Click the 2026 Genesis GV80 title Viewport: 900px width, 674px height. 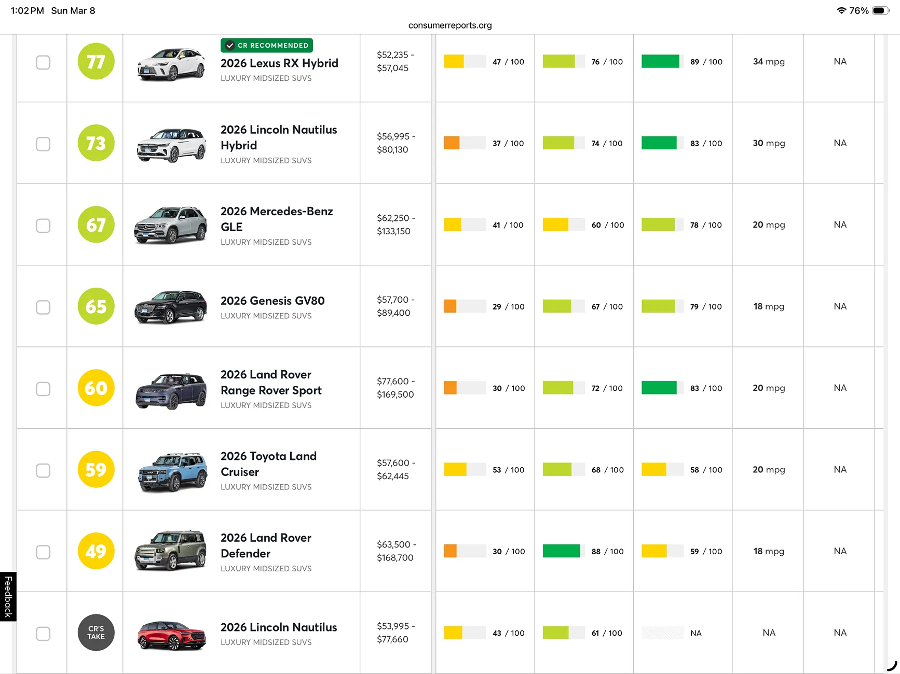coord(272,301)
